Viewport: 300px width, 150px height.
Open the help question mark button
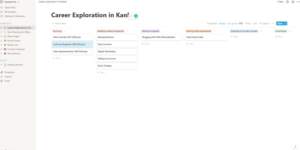point(295,146)
